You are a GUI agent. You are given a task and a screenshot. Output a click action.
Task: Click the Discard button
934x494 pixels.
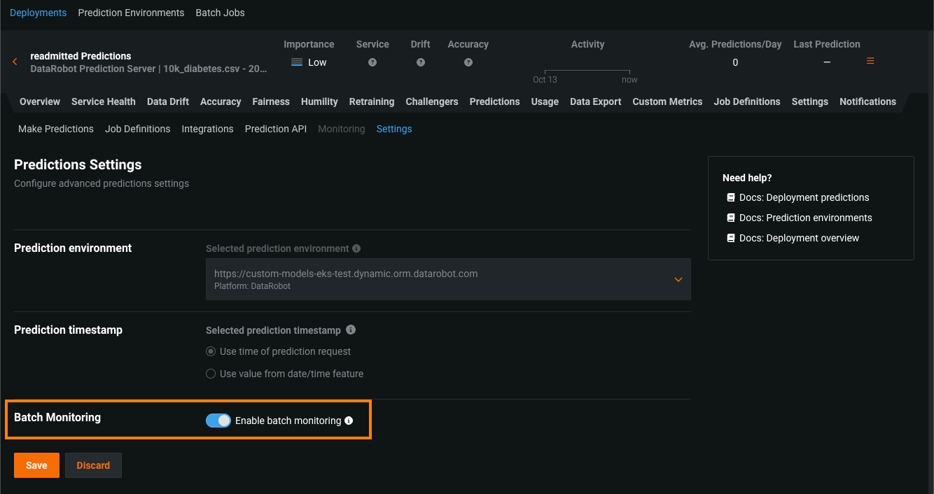[x=93, y=465]
